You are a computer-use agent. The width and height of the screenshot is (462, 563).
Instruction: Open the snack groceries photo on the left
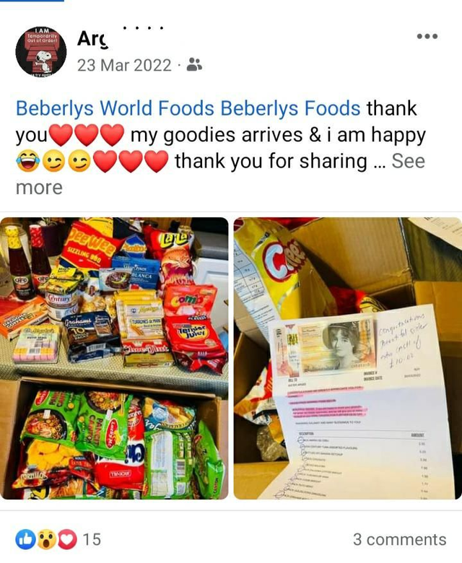114,358
